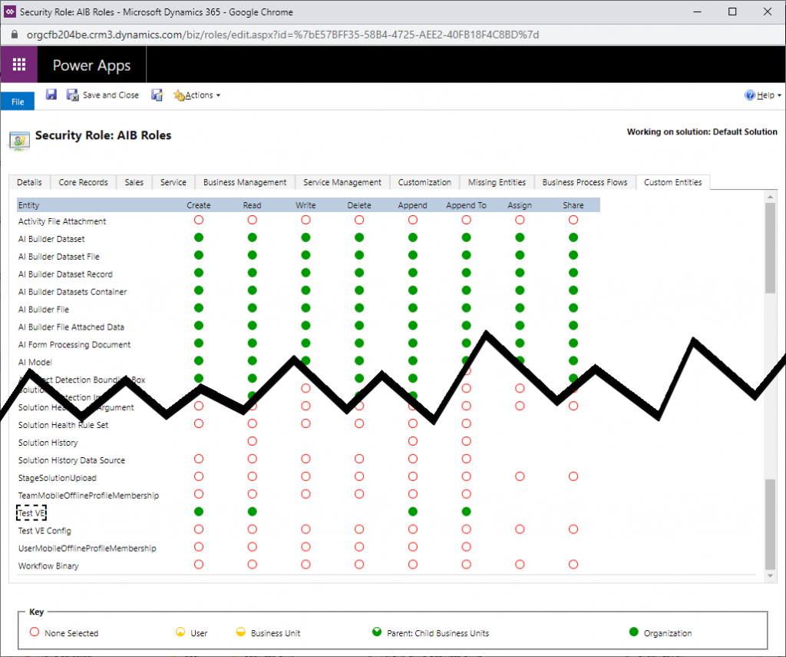Toggle Delete privilege for Workflow Binary
This screenshot has height=657, width=786.
pos(359,565)
